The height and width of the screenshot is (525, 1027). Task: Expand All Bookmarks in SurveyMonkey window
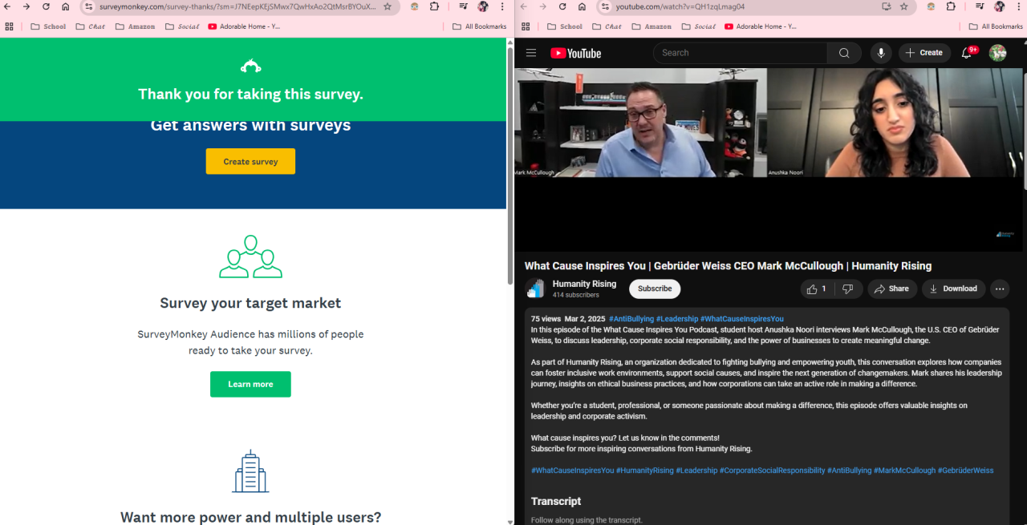click(480, 26)
